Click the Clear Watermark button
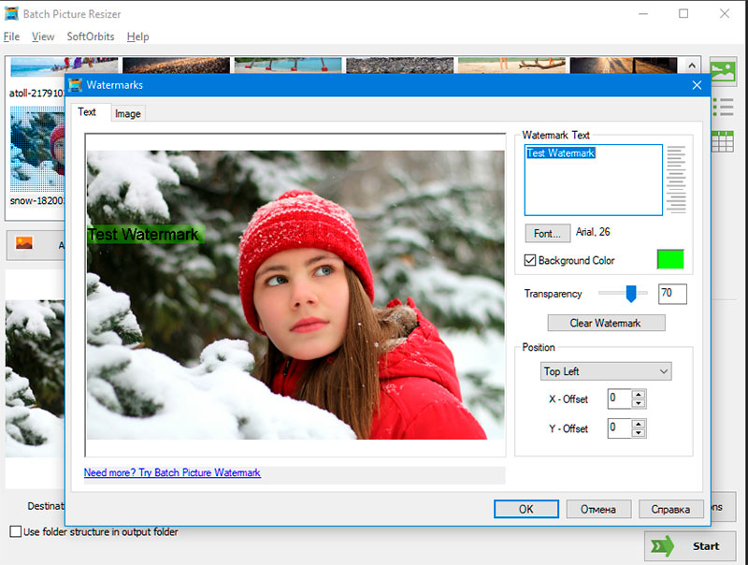Screen dimensions: 748x565 pyautogui.click(x=606, y=323)
